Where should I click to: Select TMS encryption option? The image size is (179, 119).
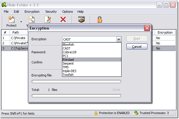point(92,67)
